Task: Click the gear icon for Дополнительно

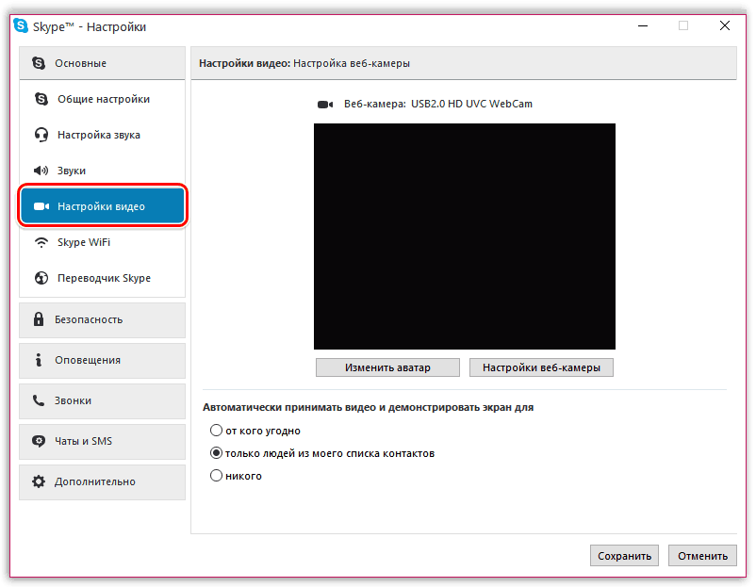Action: pos(39,481)
